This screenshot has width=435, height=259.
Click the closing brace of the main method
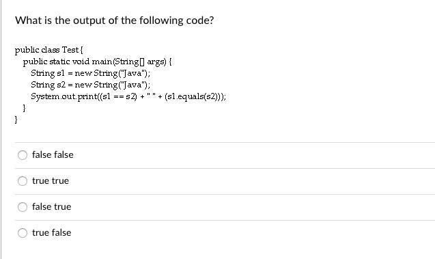pyautogui.click(x=25, y=108)
